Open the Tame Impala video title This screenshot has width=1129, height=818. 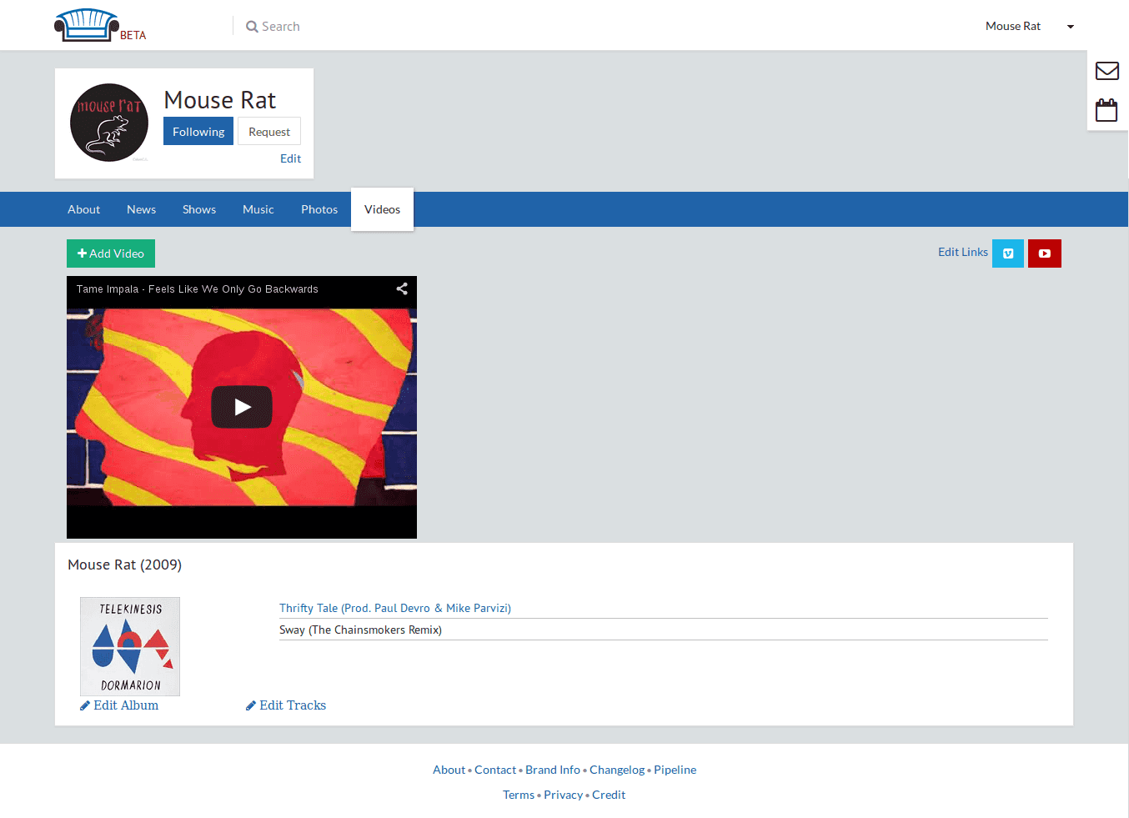[198, 289]
